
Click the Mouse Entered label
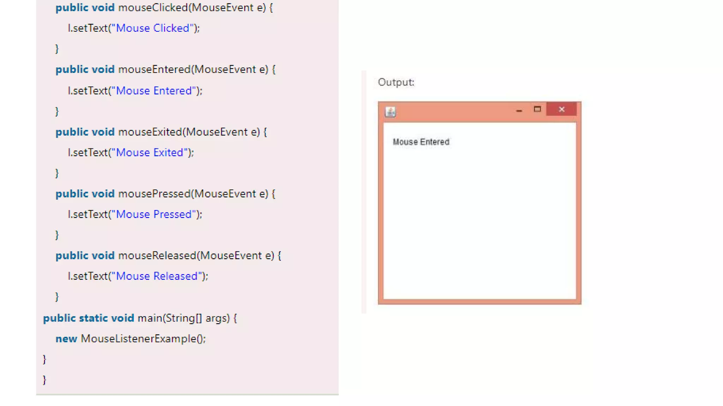[421, 142]
